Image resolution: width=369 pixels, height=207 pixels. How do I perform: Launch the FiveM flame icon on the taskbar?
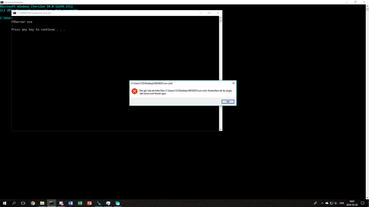117,203
